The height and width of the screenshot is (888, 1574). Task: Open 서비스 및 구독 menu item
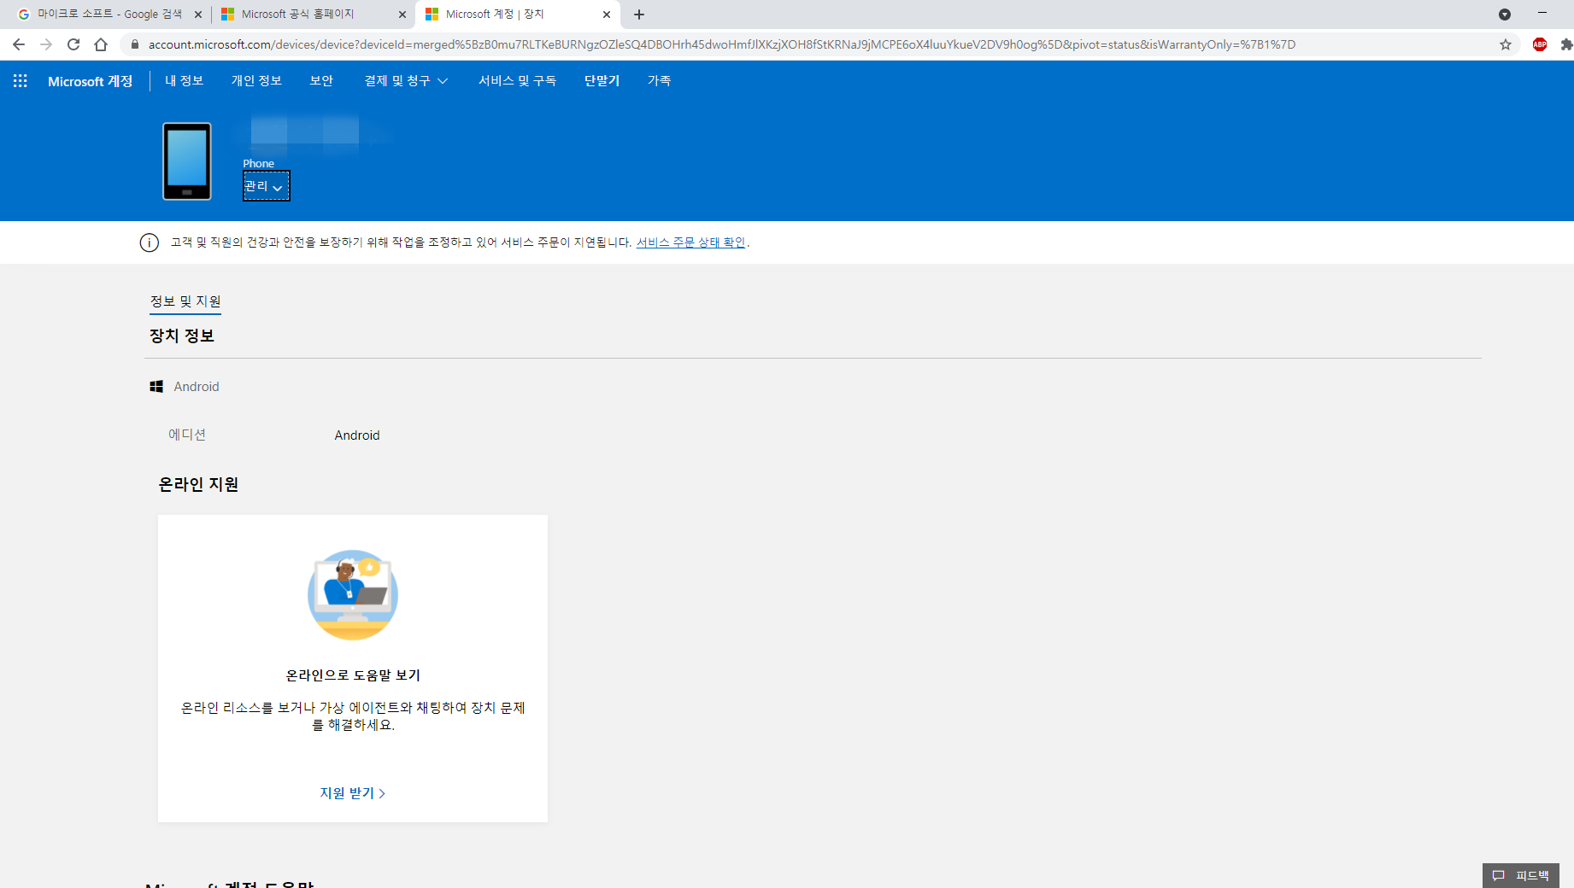click(517, 80)
